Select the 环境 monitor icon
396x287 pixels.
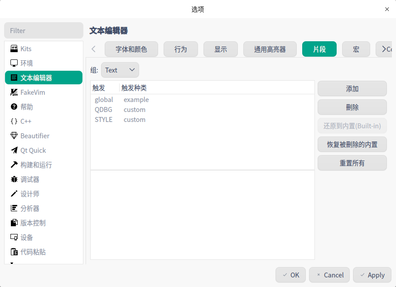(14, 63)
